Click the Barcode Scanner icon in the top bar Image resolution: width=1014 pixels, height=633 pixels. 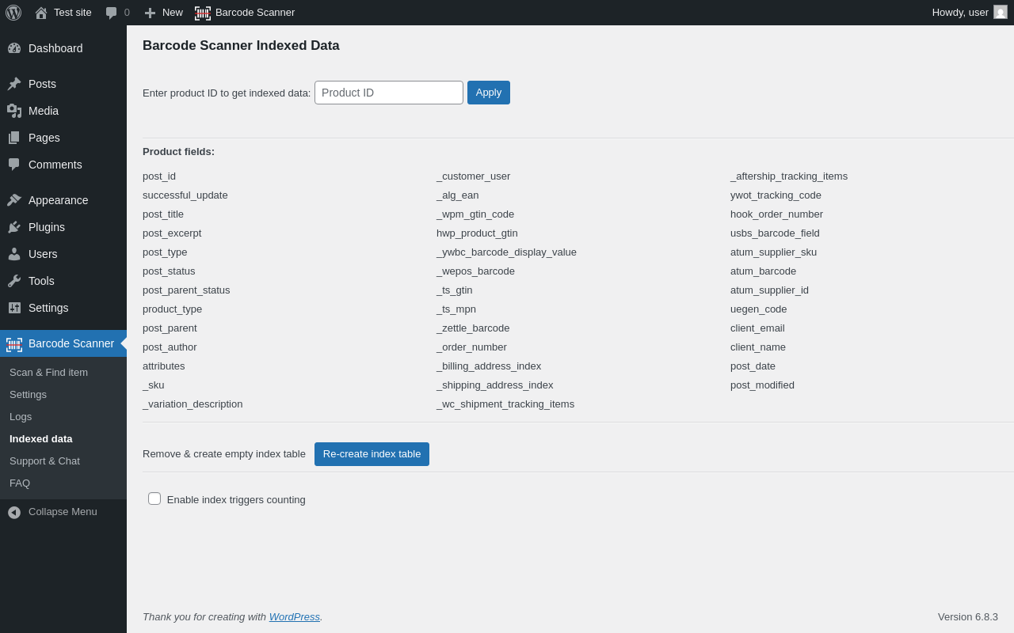[203, 13]
